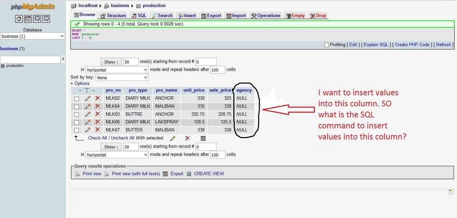
Task: Click 'With selected' edit pencil icon
Action: click(173, 138)
